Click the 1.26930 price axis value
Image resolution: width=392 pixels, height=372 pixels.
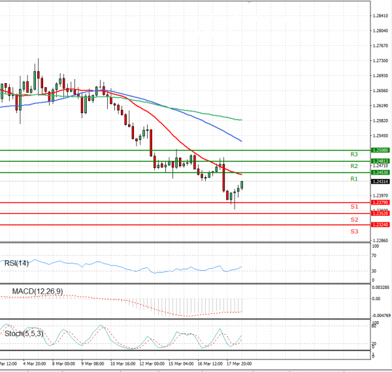coord(380,76)
